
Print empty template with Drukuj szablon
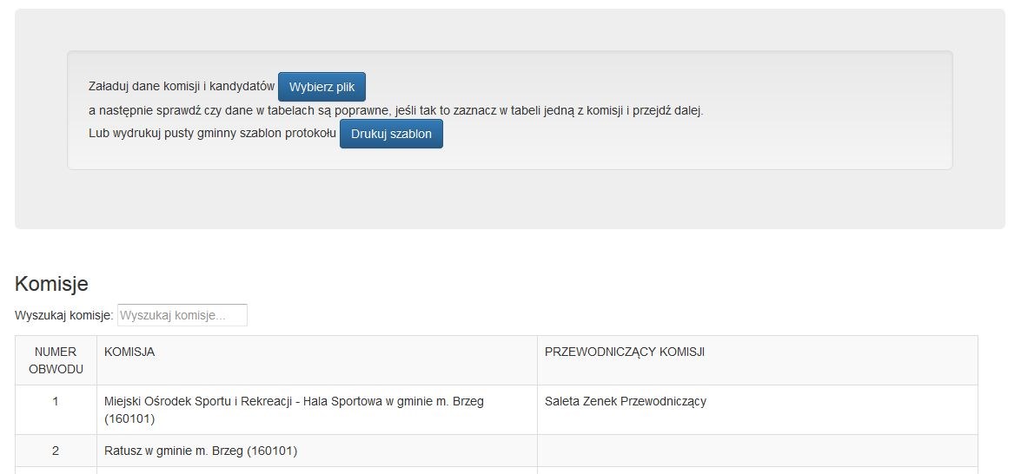click(391, 134)
